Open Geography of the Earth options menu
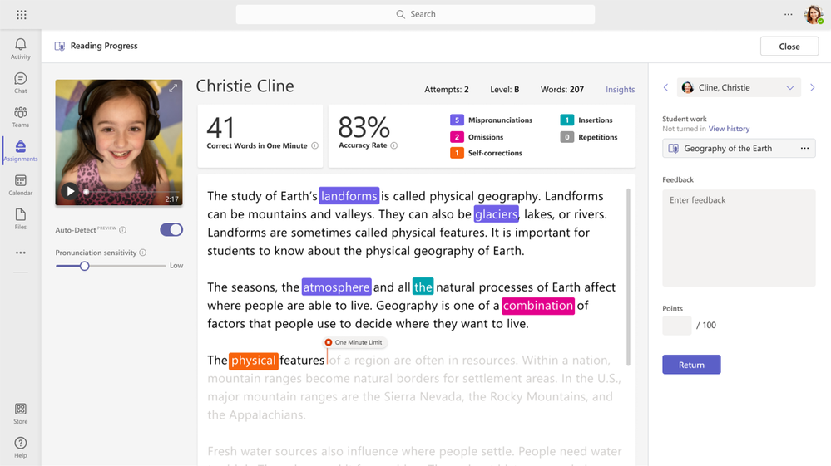The width and height of the screenshot is (831, 466). coord(804,148)
